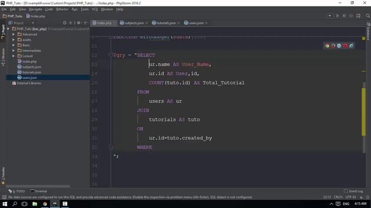This screenshot has height=208, width=371.
Task: Open the View menu
Action: click(x=22, y=9)
